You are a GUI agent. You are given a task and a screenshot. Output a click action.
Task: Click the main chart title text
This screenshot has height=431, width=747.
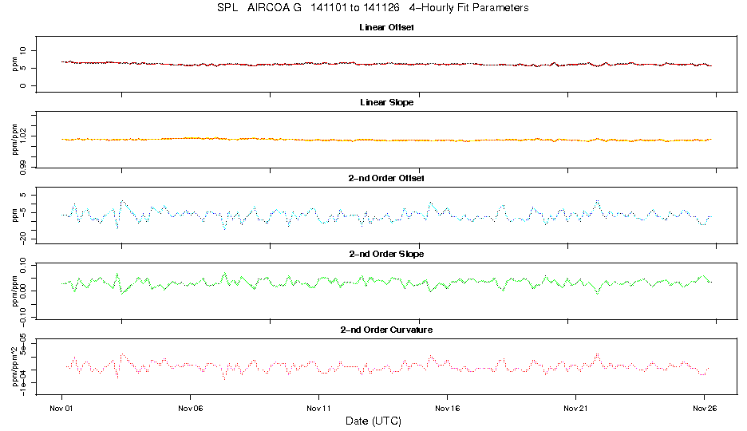pos(373,8)
